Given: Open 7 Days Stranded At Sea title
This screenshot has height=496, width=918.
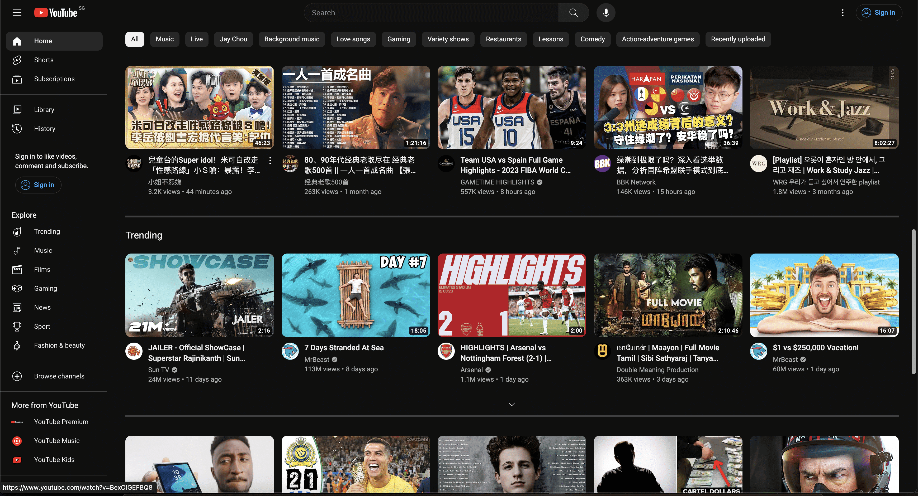Looking at the screenshot, I should (x=344, y=348).
